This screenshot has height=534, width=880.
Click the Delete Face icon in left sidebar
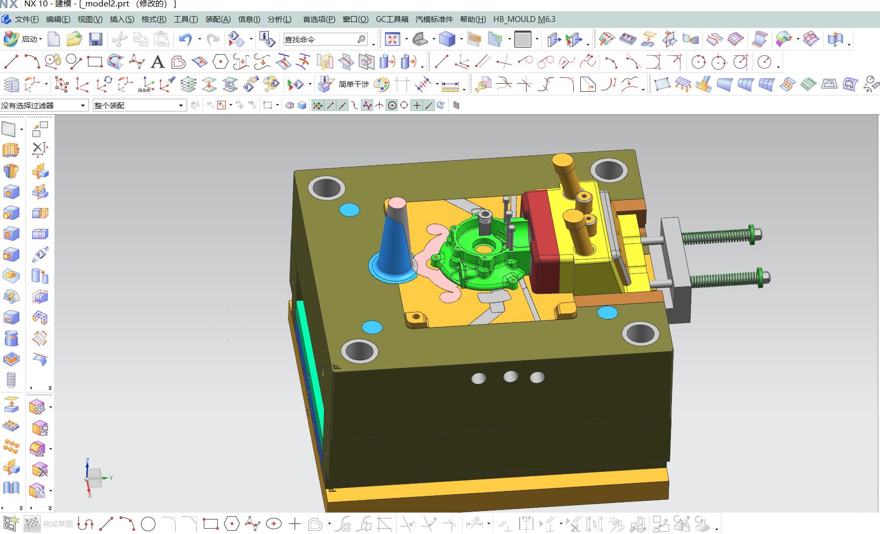[39, 470]
